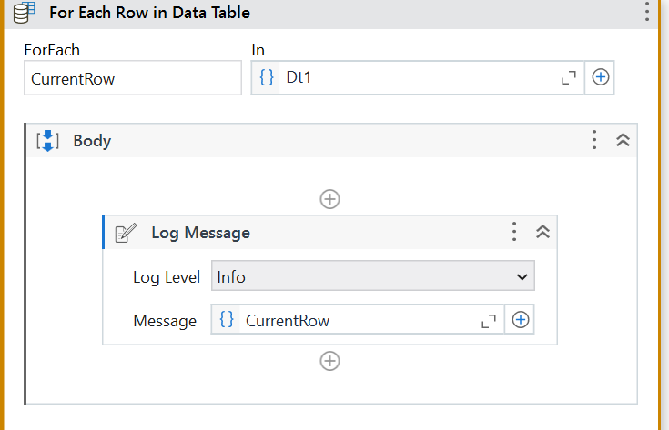
Task: Expand the Message field expression editor
Action: (x=489, y=321)
